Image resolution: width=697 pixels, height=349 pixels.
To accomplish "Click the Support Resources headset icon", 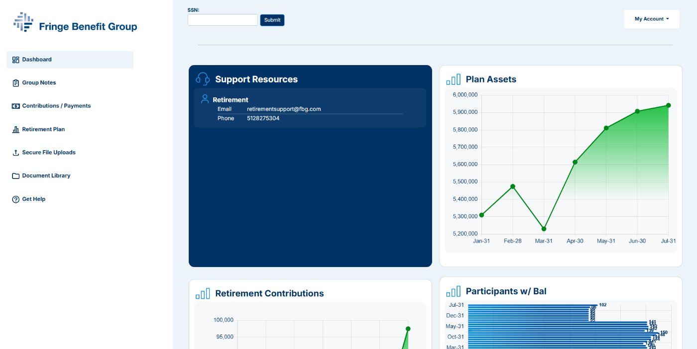I will [203, 79].
